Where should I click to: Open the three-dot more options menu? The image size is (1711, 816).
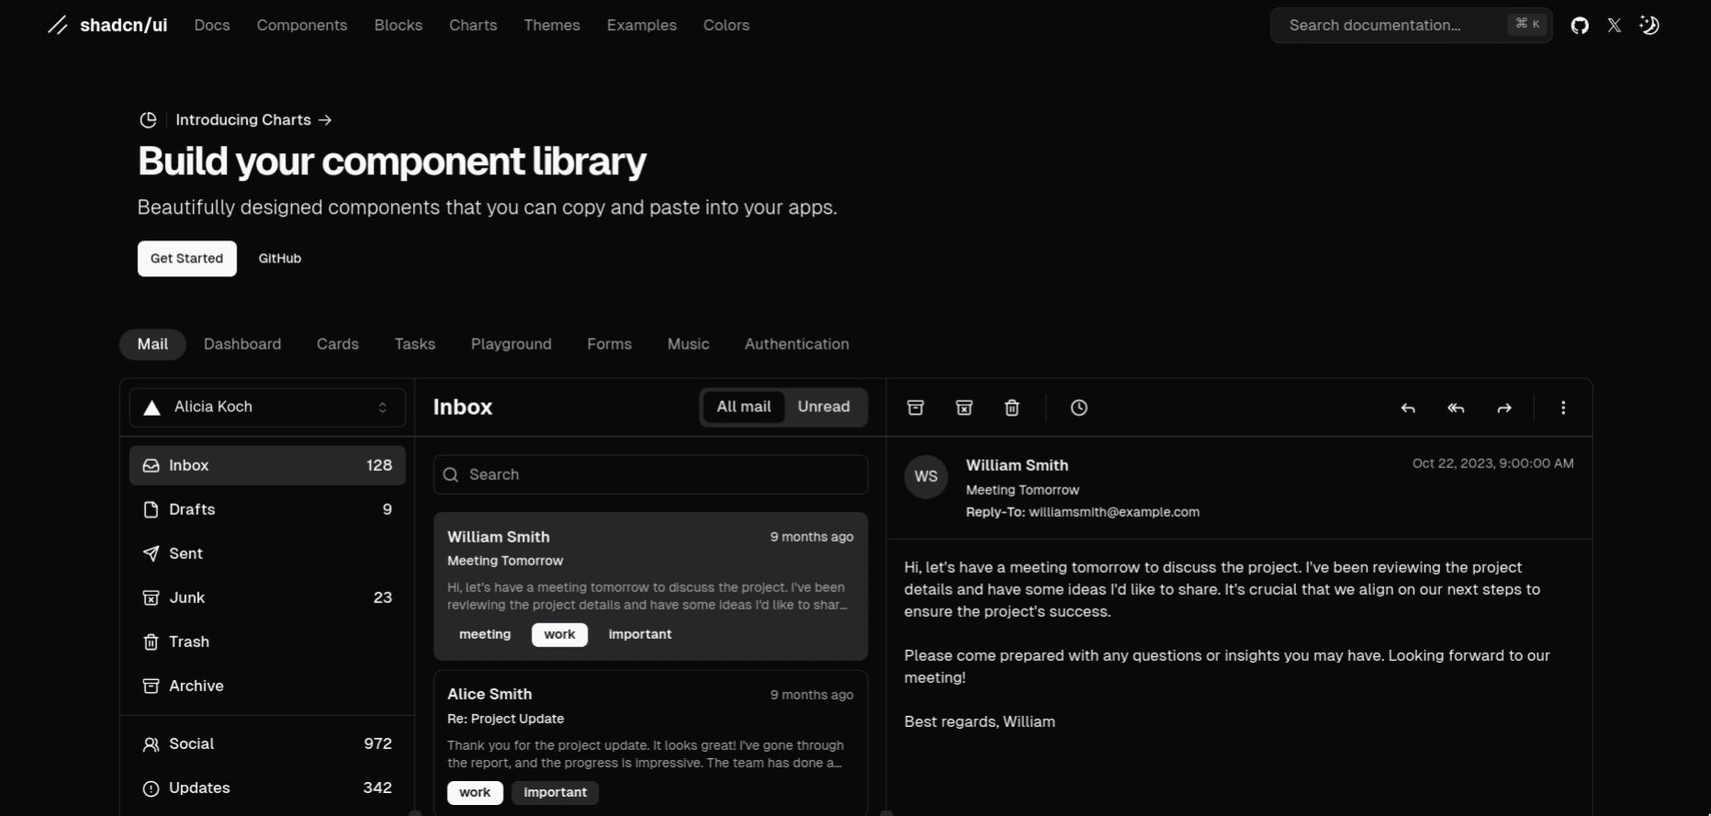pyautogui.click(x=1563, y=408)
